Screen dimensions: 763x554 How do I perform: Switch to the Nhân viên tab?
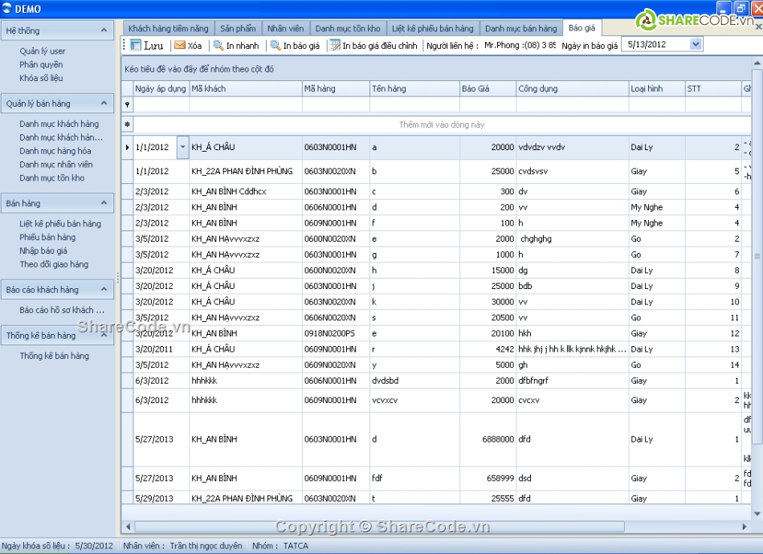tap(286, 28)
